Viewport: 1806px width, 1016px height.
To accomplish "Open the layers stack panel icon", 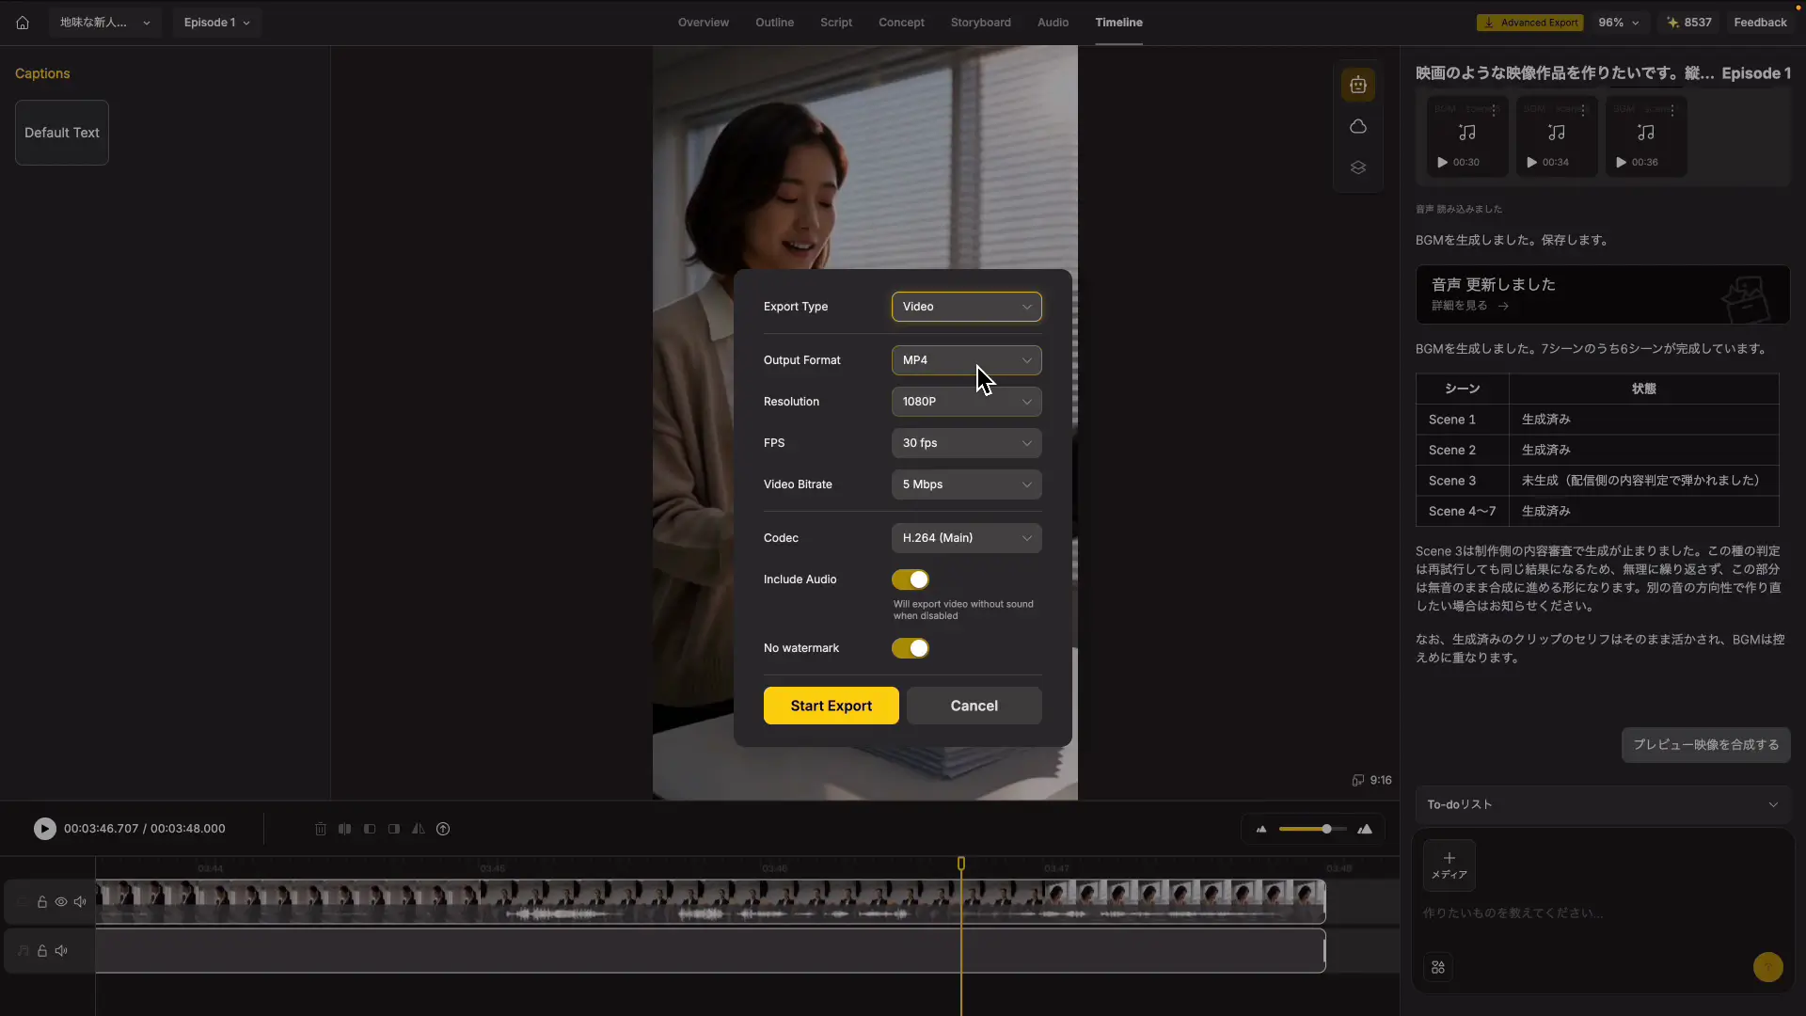I will [1358, 167].
